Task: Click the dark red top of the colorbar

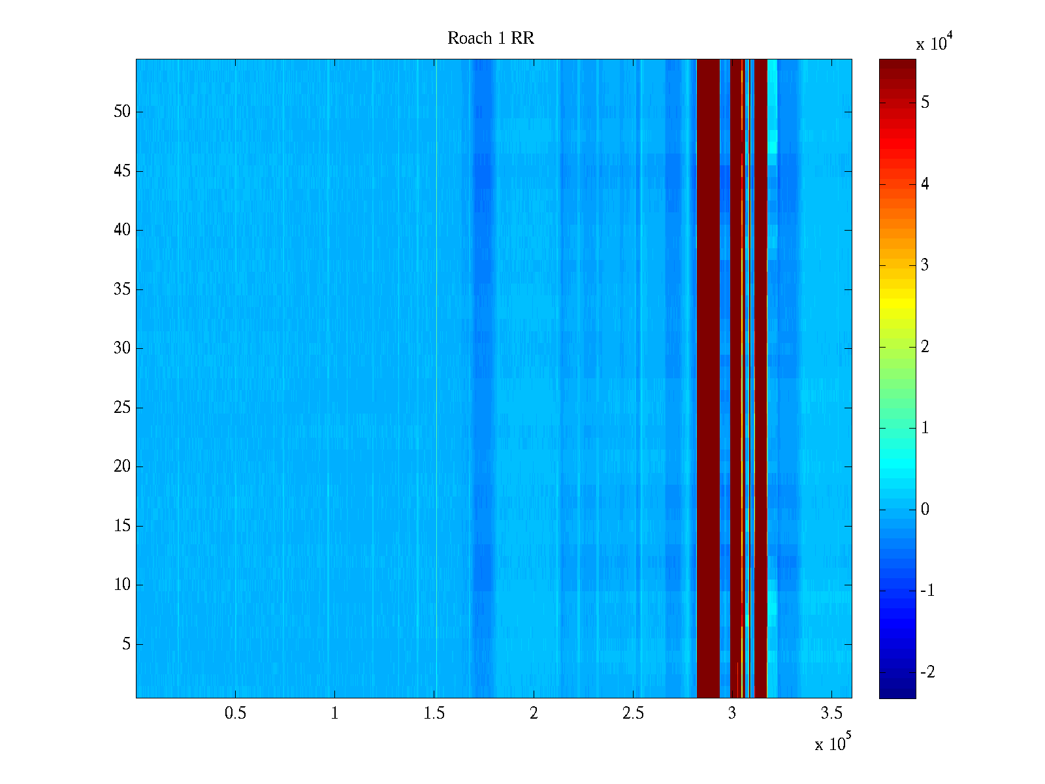Action: coord(897,64)
